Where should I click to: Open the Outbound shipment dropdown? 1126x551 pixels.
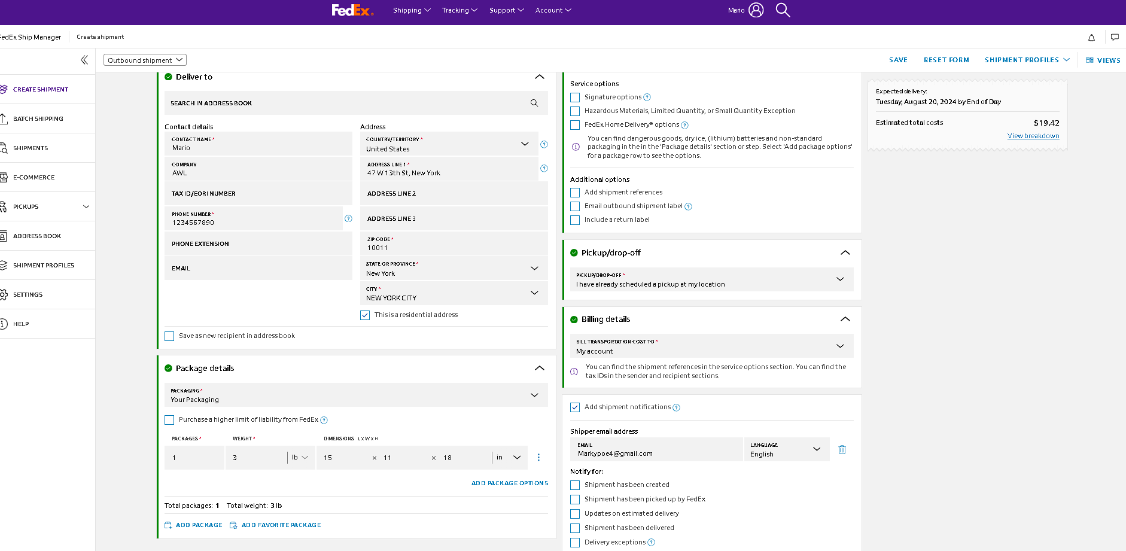145,60
